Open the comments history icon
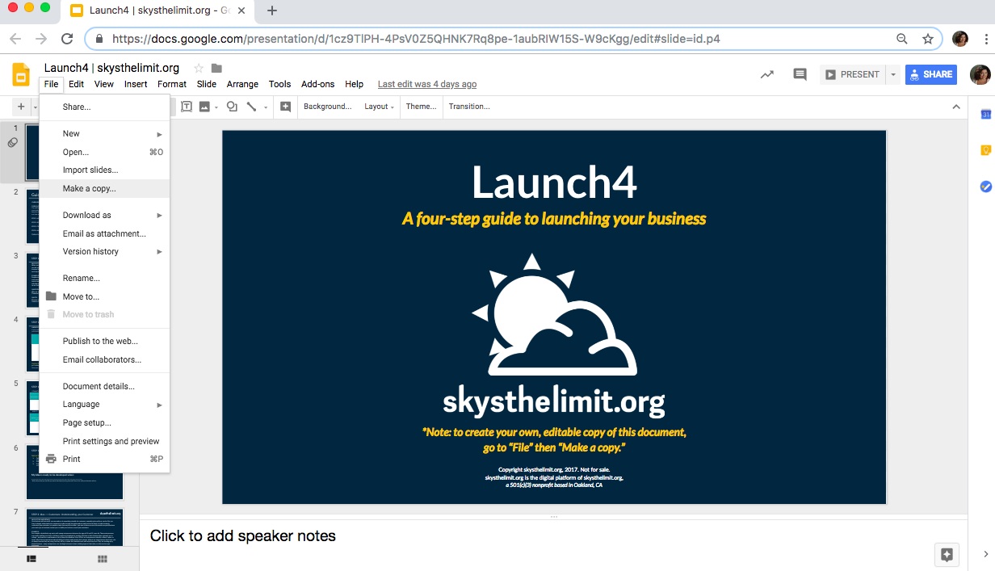The width and height of the screenshot is (995, 571). [x=800, y=74]
